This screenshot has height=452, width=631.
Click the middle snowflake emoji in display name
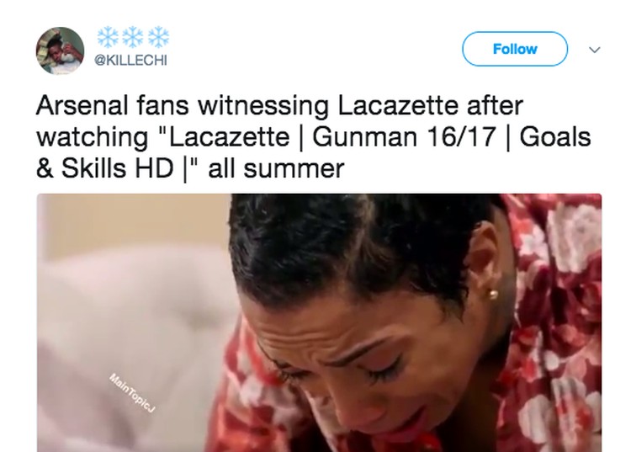coord(133,37)
